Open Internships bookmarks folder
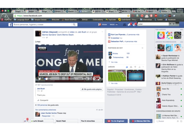Viewport: 184px width, 131px height. click(146, 20)
